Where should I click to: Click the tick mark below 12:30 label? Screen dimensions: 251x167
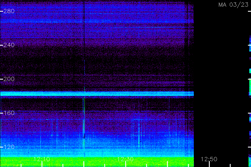tap(126, 164)
